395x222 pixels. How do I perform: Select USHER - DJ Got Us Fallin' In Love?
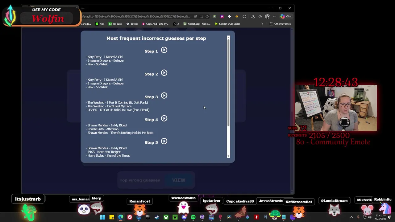click(x=118, y=110)
